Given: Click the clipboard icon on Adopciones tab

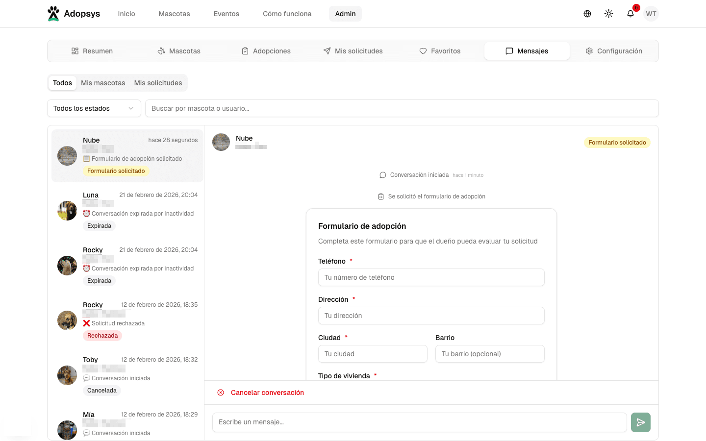Looking at the screenshot, I should 245,50.
